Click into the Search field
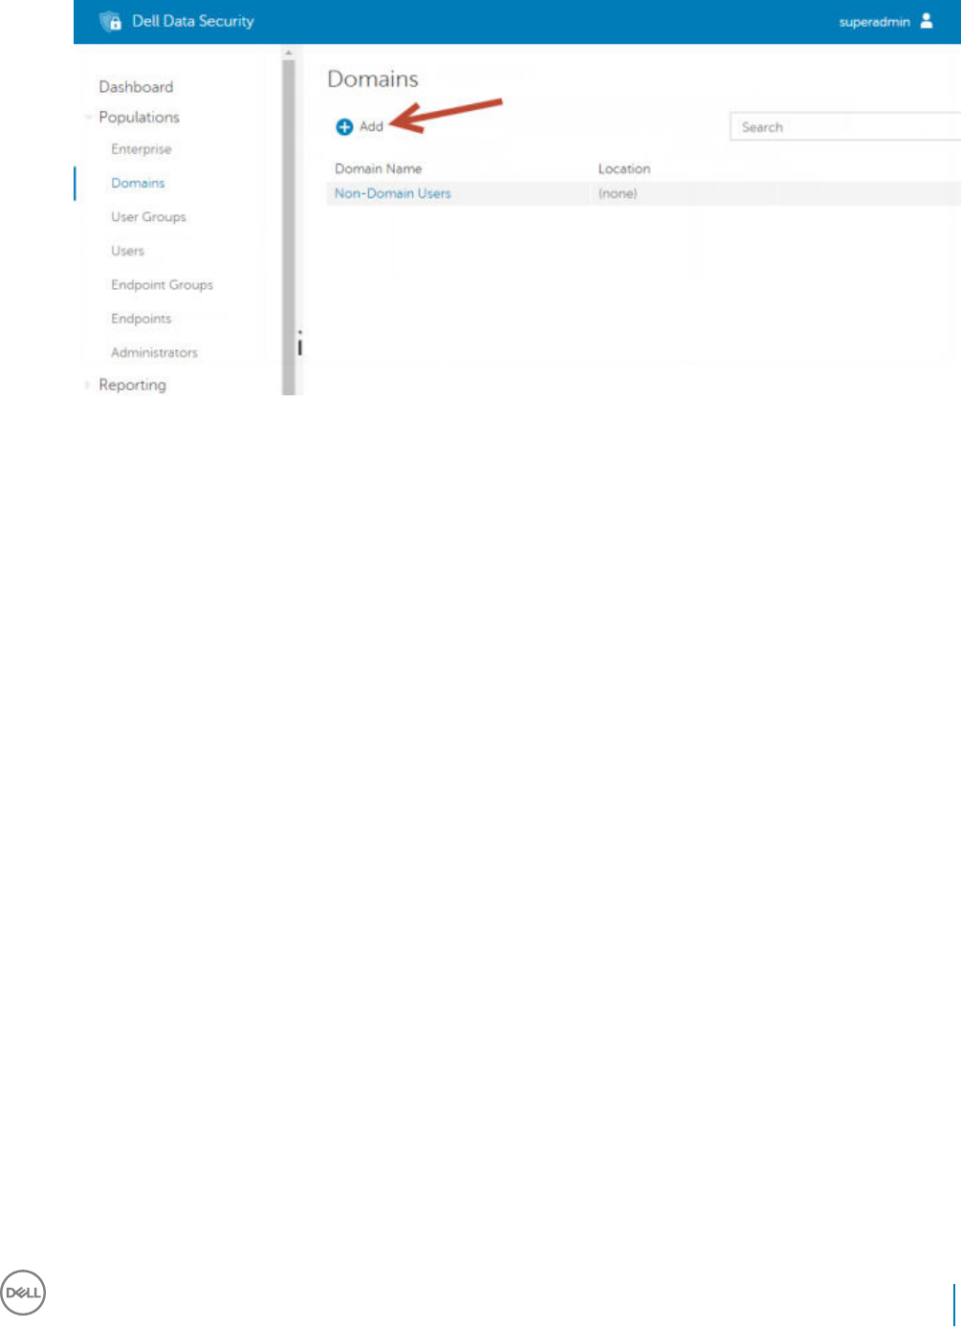 pos(844,127)
